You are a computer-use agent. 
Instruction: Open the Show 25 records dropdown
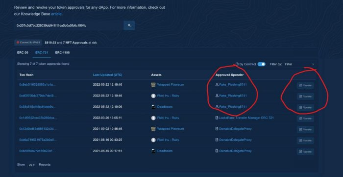[x=32, y=165]
